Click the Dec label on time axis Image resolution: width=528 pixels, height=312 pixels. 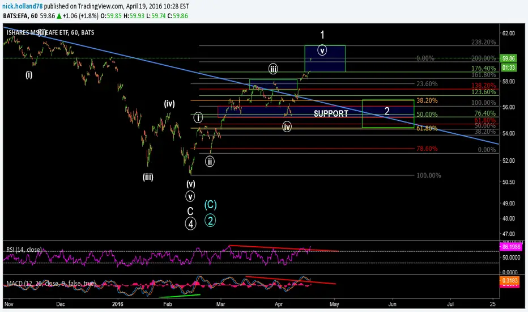pyautogui.click(x=61, y=304)
